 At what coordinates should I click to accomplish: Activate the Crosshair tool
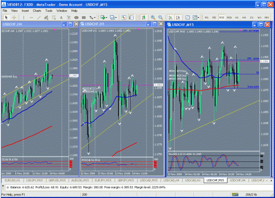[14, 17]
